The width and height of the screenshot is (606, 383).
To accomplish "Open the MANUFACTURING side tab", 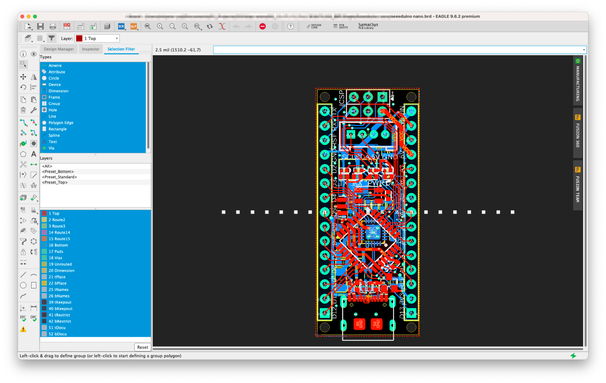I will pos(577,80).
